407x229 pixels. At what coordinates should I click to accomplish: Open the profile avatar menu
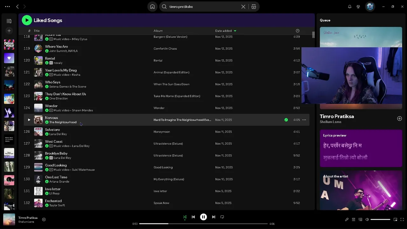pyautogui.click(x=370, y=6)
